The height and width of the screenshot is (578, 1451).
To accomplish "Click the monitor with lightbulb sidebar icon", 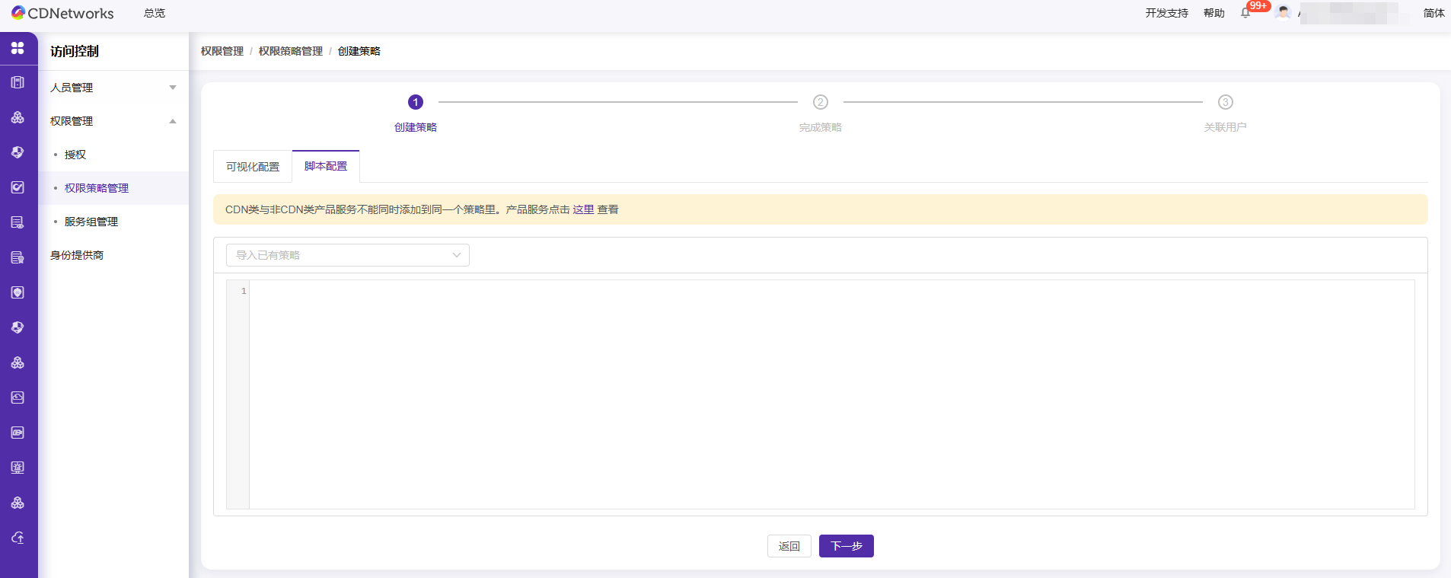I will [x=18, y=468].
